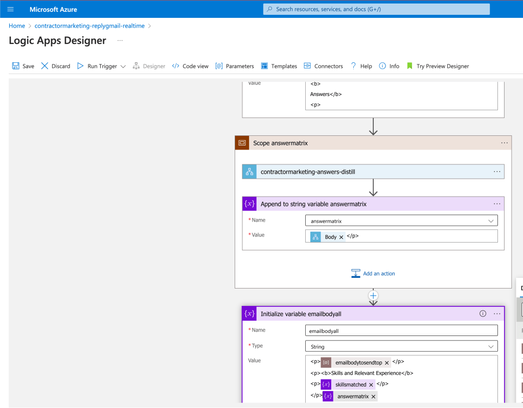Click Initialize variable emailbodyall variable icon
This screenshot has height=408, width=523.
249,314
